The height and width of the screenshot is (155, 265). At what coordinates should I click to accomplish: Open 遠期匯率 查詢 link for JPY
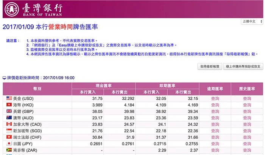click(x=215, y=144)
